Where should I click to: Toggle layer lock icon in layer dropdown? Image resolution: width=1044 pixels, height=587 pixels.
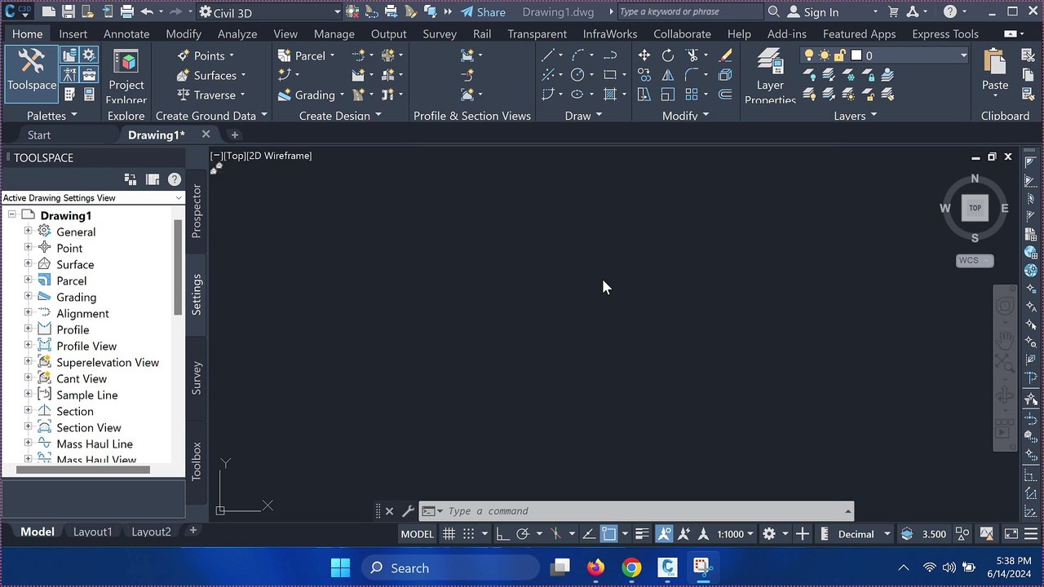pos(839,55)
